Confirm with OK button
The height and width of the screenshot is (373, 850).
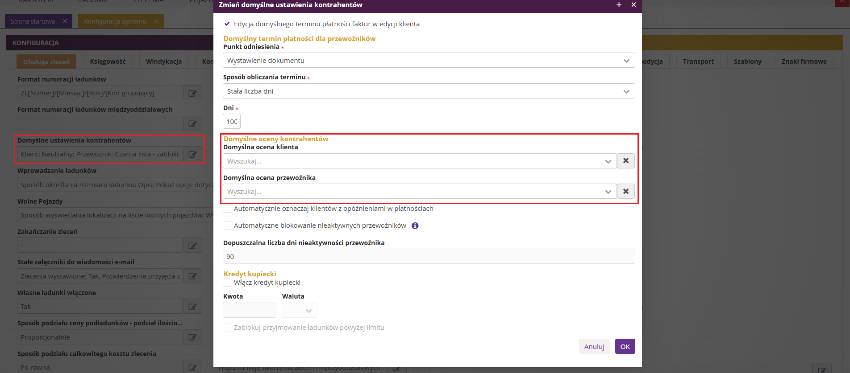pyautogui.click(x=625, y=346)
